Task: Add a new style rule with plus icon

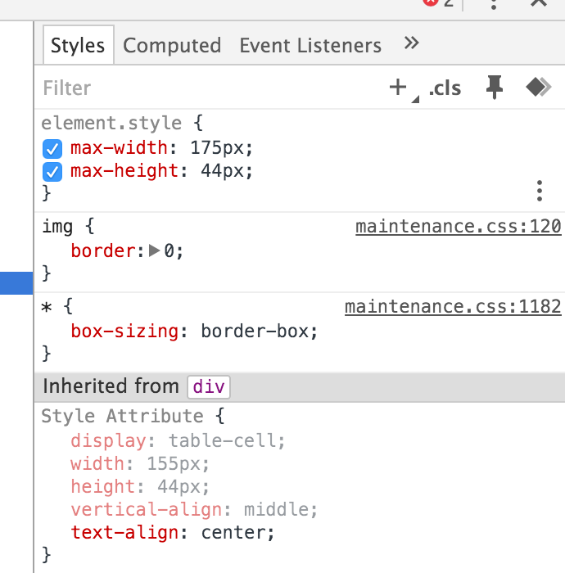Action: 398,88
